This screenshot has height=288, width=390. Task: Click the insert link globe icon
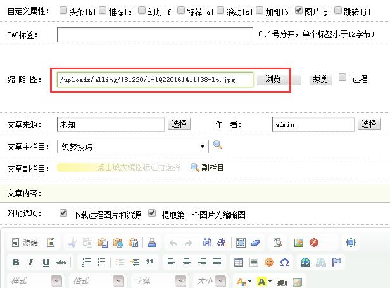(305, 262)
